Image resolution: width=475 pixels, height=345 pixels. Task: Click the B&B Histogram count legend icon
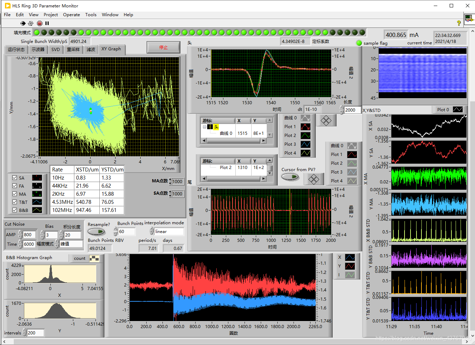[x=94, y=258]
